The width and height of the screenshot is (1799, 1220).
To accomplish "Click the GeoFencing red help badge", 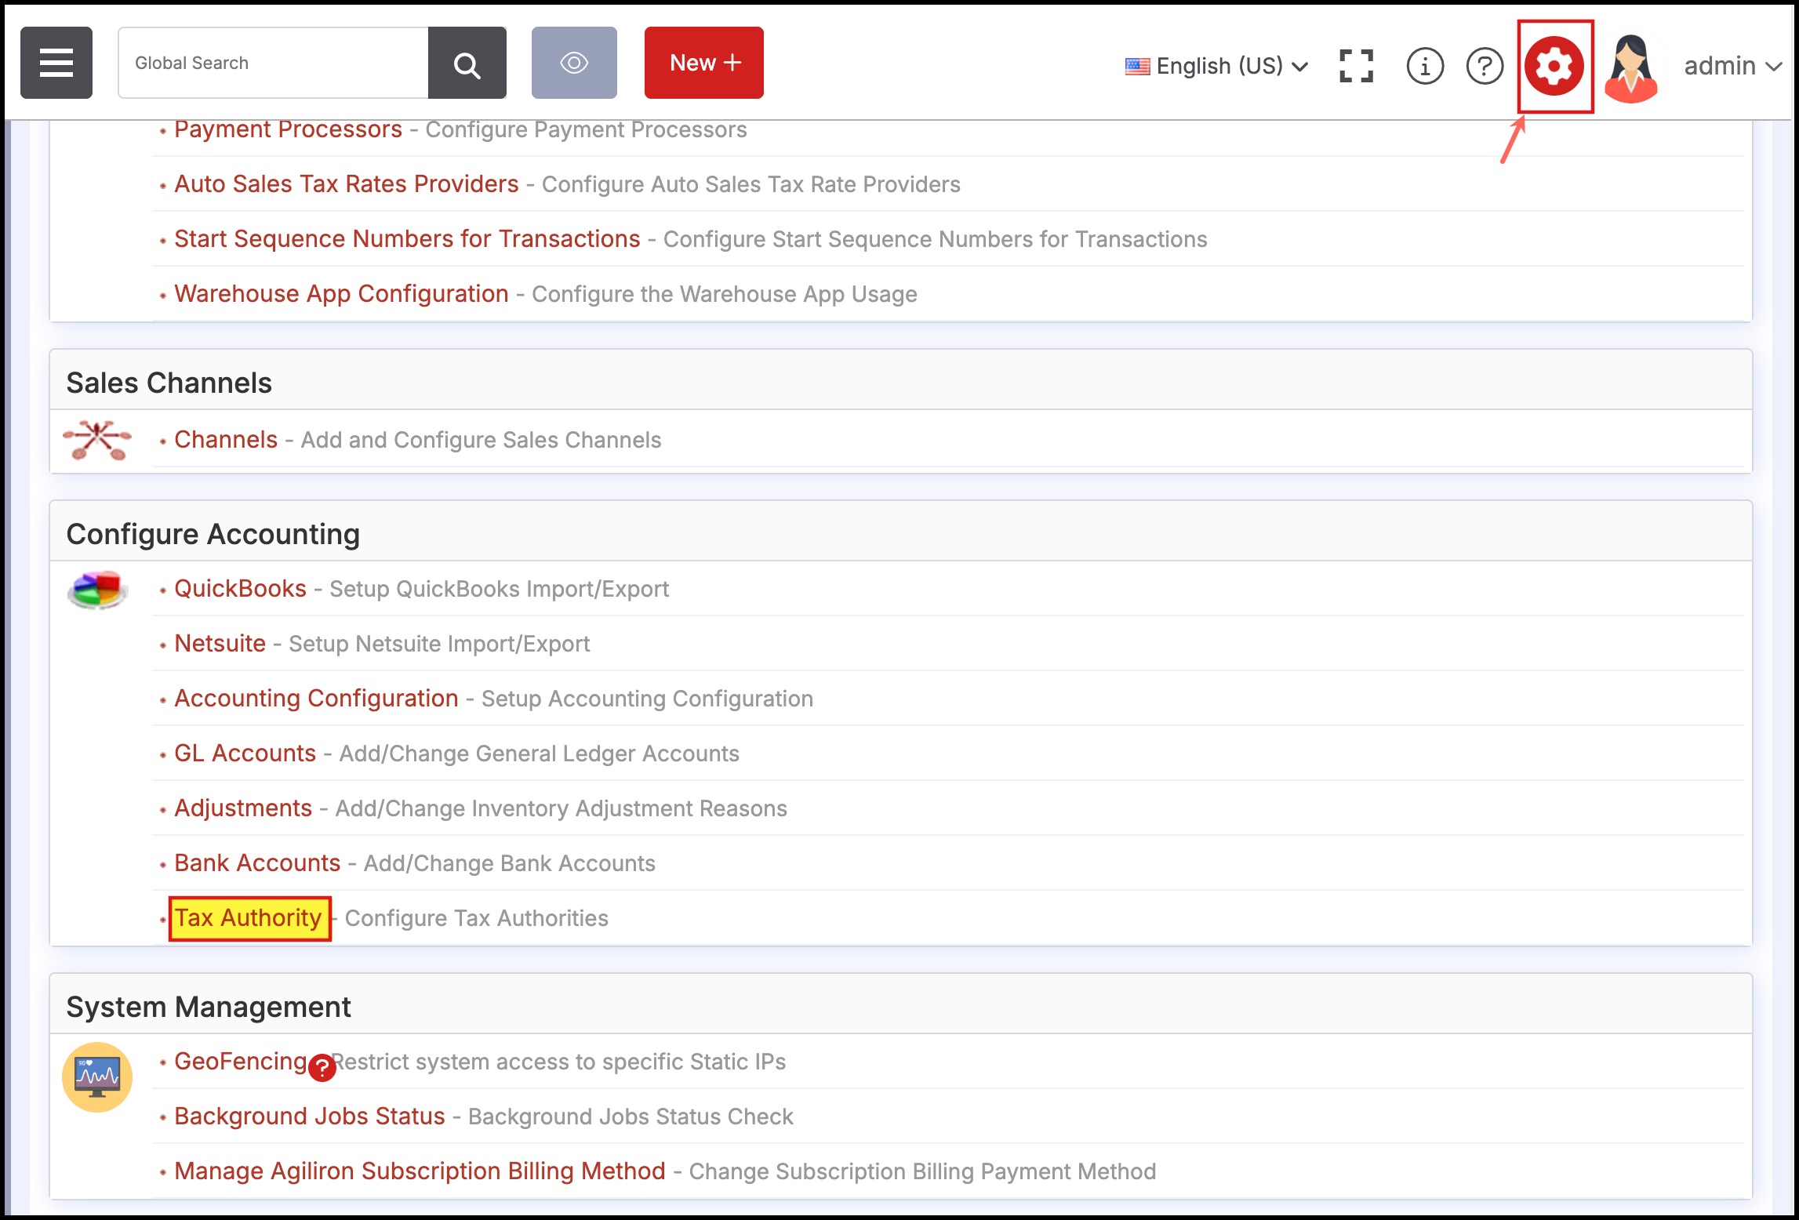I will coord(322,1068).
